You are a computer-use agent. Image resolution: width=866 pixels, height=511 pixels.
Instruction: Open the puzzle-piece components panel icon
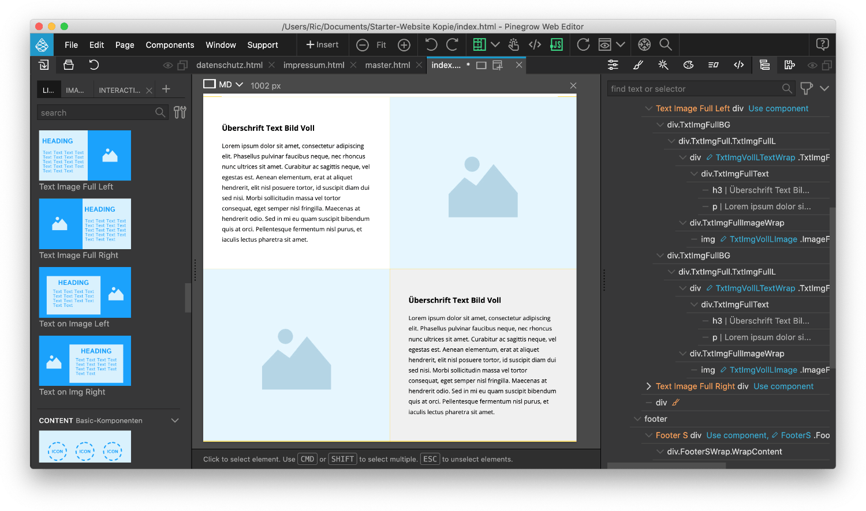coord(790,65)
